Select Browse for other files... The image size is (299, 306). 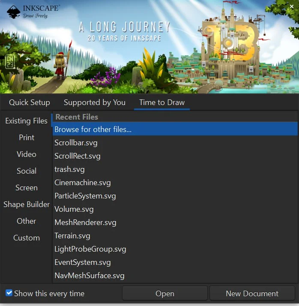point(93,129)
